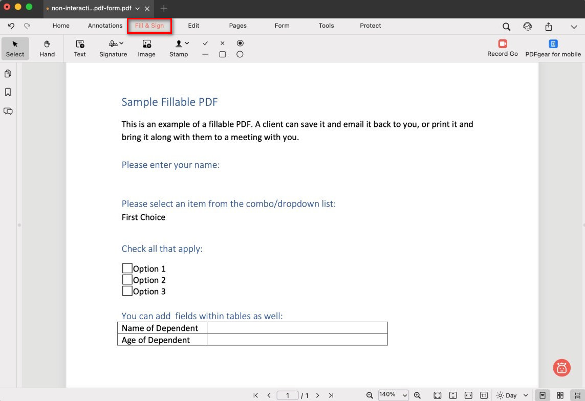585x401 pixels.
Task: Click PDFgear for mobile button
Action: (x=553, y=49)
